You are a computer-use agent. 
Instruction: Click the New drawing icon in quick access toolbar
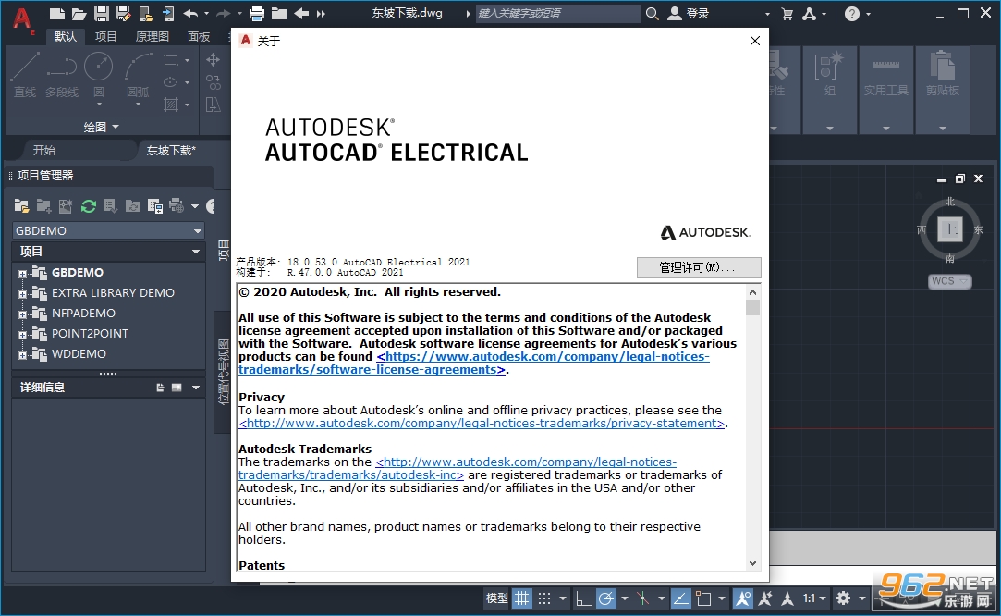[56, 14]
